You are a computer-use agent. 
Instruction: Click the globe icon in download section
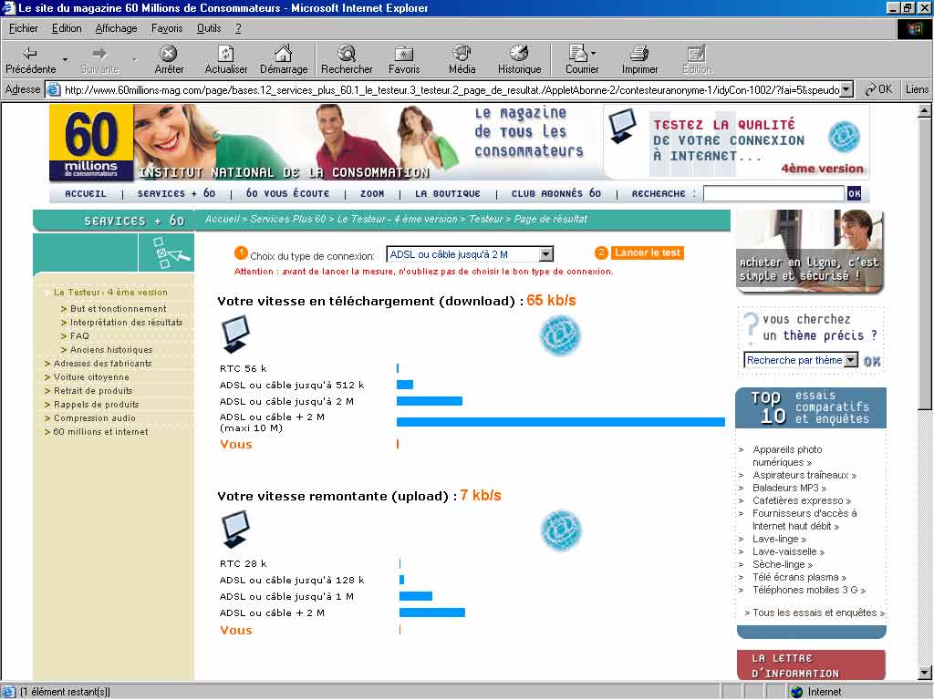(x=560, y=335)
